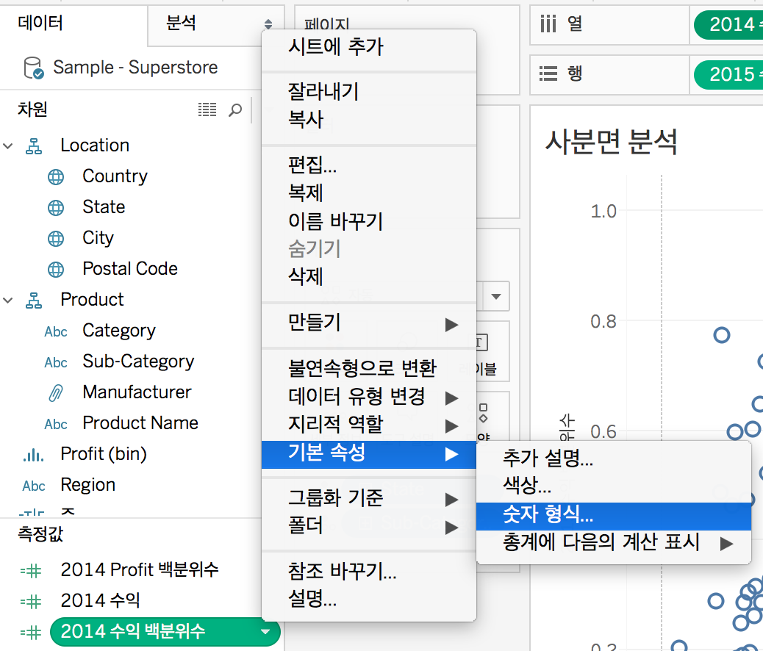763x651 pixels.
Task: Choose 불연속형으로 변환 menu item
Action: 369,370
